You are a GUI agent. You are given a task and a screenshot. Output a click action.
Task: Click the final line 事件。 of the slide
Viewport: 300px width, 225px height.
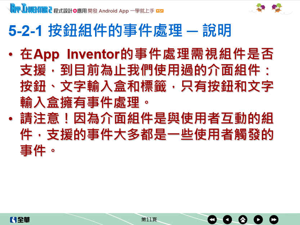38,150
